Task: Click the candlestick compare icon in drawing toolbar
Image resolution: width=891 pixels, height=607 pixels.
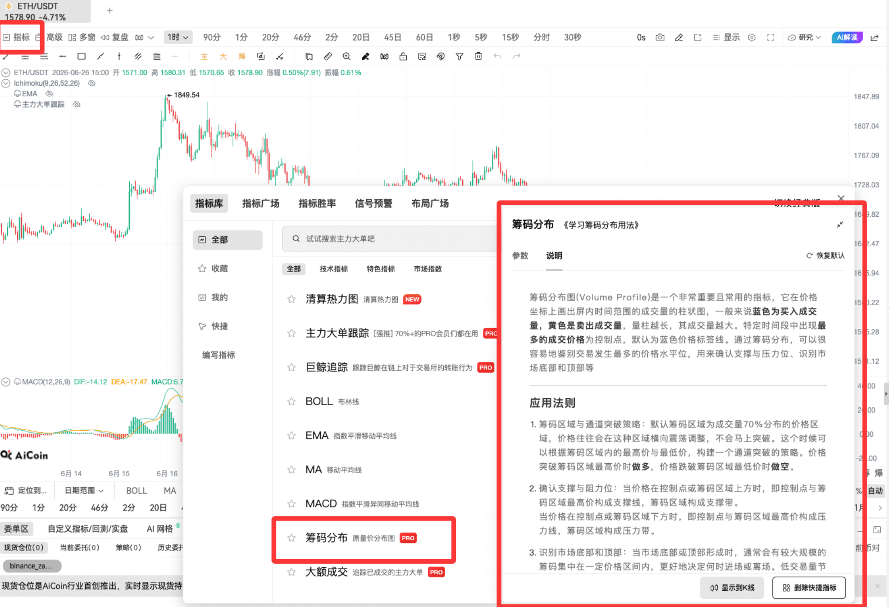Action: [384, 56]
